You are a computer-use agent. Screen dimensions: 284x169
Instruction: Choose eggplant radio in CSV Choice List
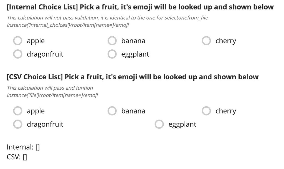pos(159,124)
